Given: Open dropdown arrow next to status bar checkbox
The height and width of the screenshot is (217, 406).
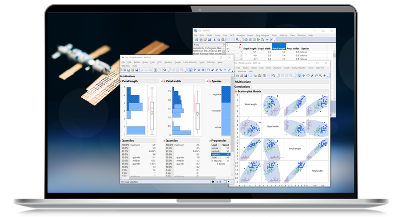Looking at the screenshot, I should click(x=228, y=182).
